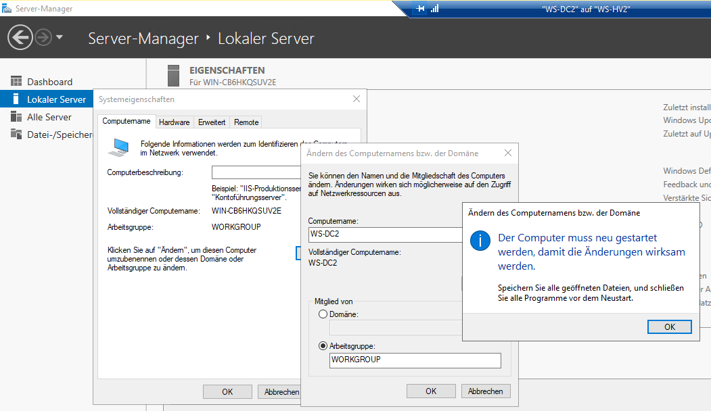This screenshot has width=711, height=411.
Task: Click the Server-Manager breadcrumb title
Action: pyautogui.click(x=143, y=39)
